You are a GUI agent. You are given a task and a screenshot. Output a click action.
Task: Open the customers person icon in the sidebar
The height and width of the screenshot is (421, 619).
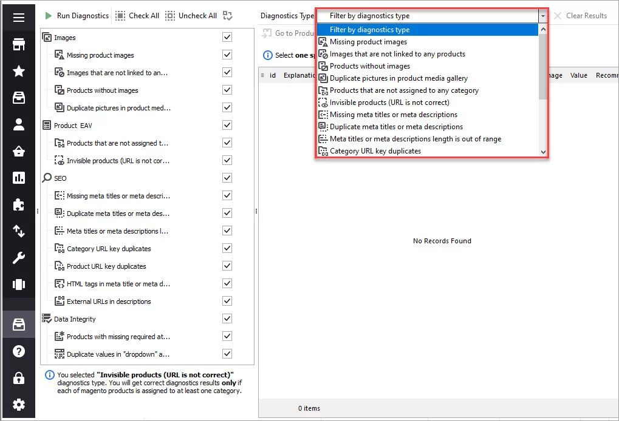pos(19,124)
